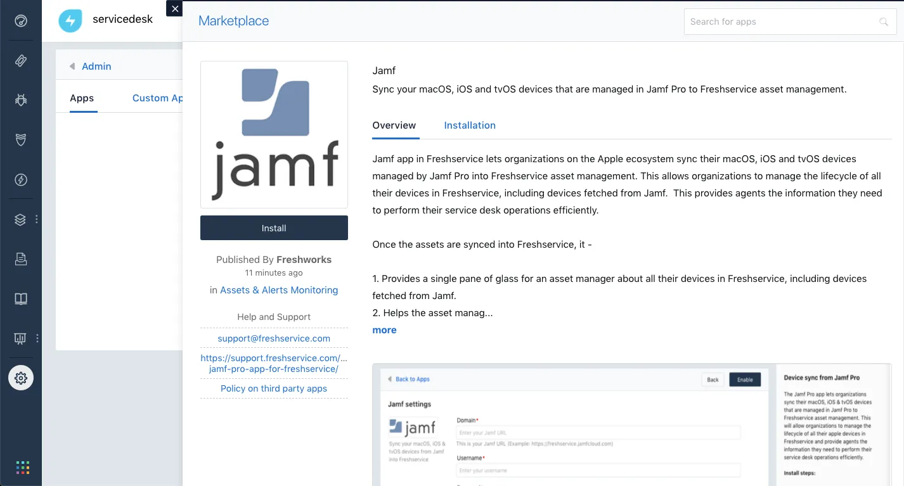Click the Admin gear icon in the sidebar

click(20, 377)
